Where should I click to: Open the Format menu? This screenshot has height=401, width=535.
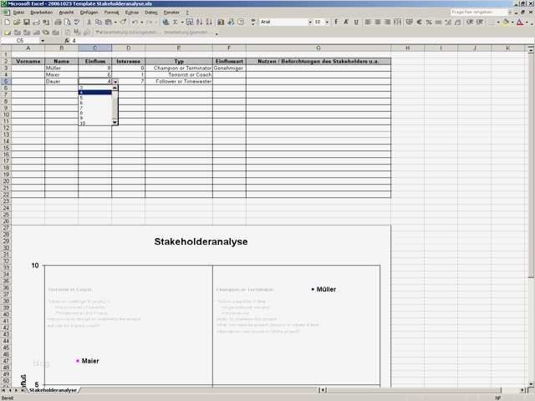tap(111, 13)
